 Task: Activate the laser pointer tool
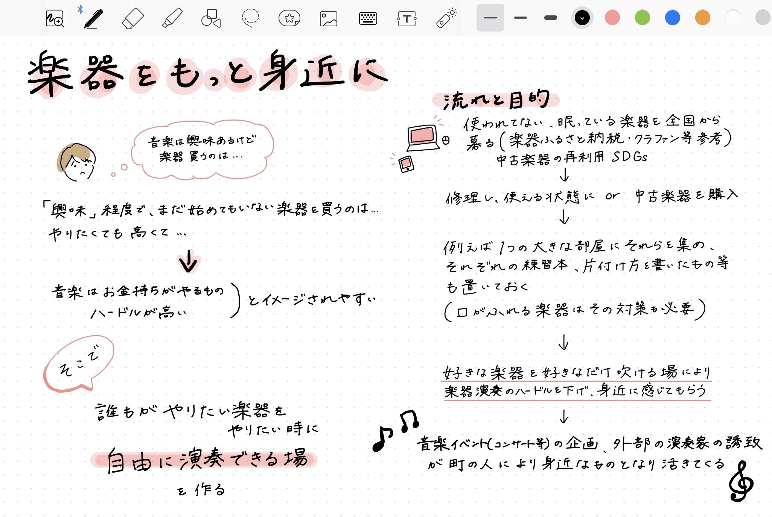(446, 18)
